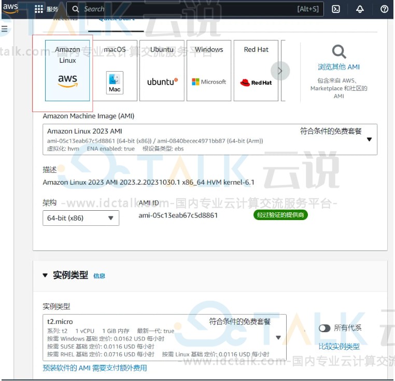This screenshot has width=395, height=381.
Task: Open the Amazon Linux 2023 AMI dropdown
Action: (x=210, y=139)
